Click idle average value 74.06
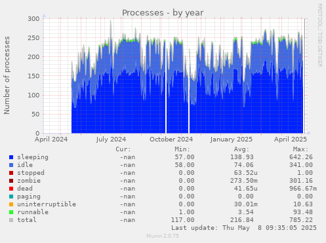326x243 pixels. (244, 165)
